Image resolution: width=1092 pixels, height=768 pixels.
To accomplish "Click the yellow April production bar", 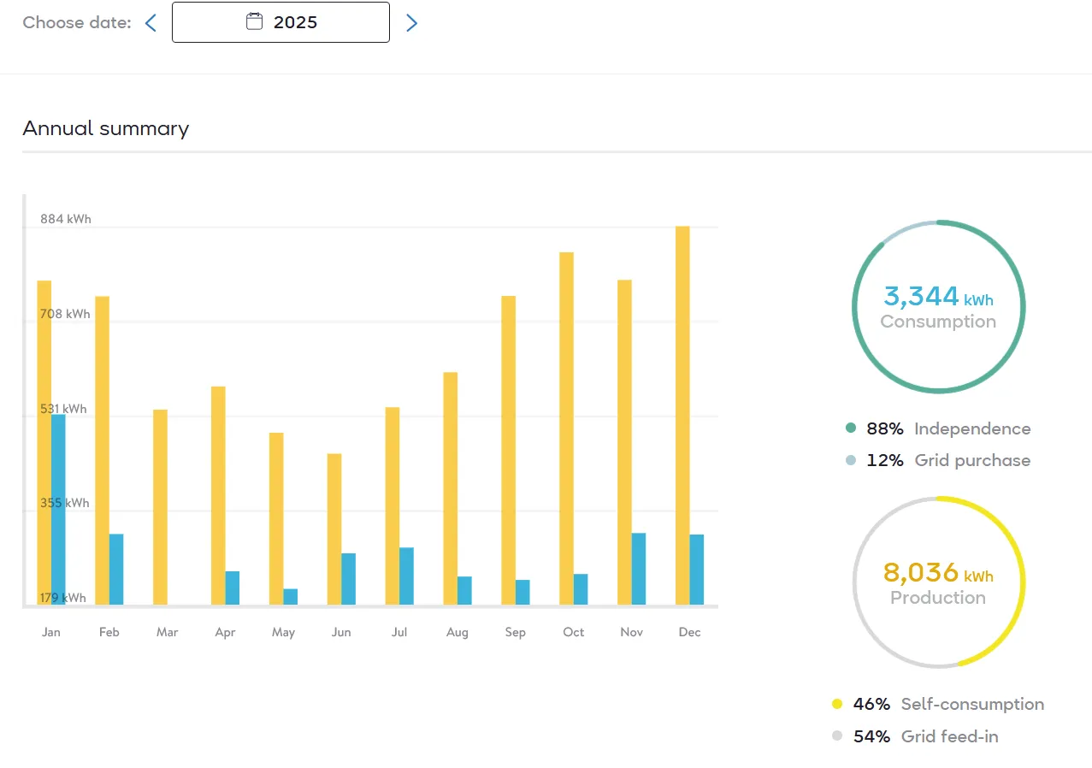I will click(x=218, y=495).
